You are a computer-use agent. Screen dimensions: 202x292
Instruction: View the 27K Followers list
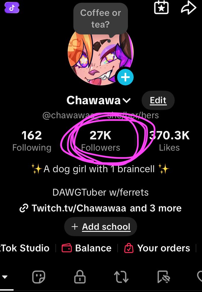coord(101,141)
